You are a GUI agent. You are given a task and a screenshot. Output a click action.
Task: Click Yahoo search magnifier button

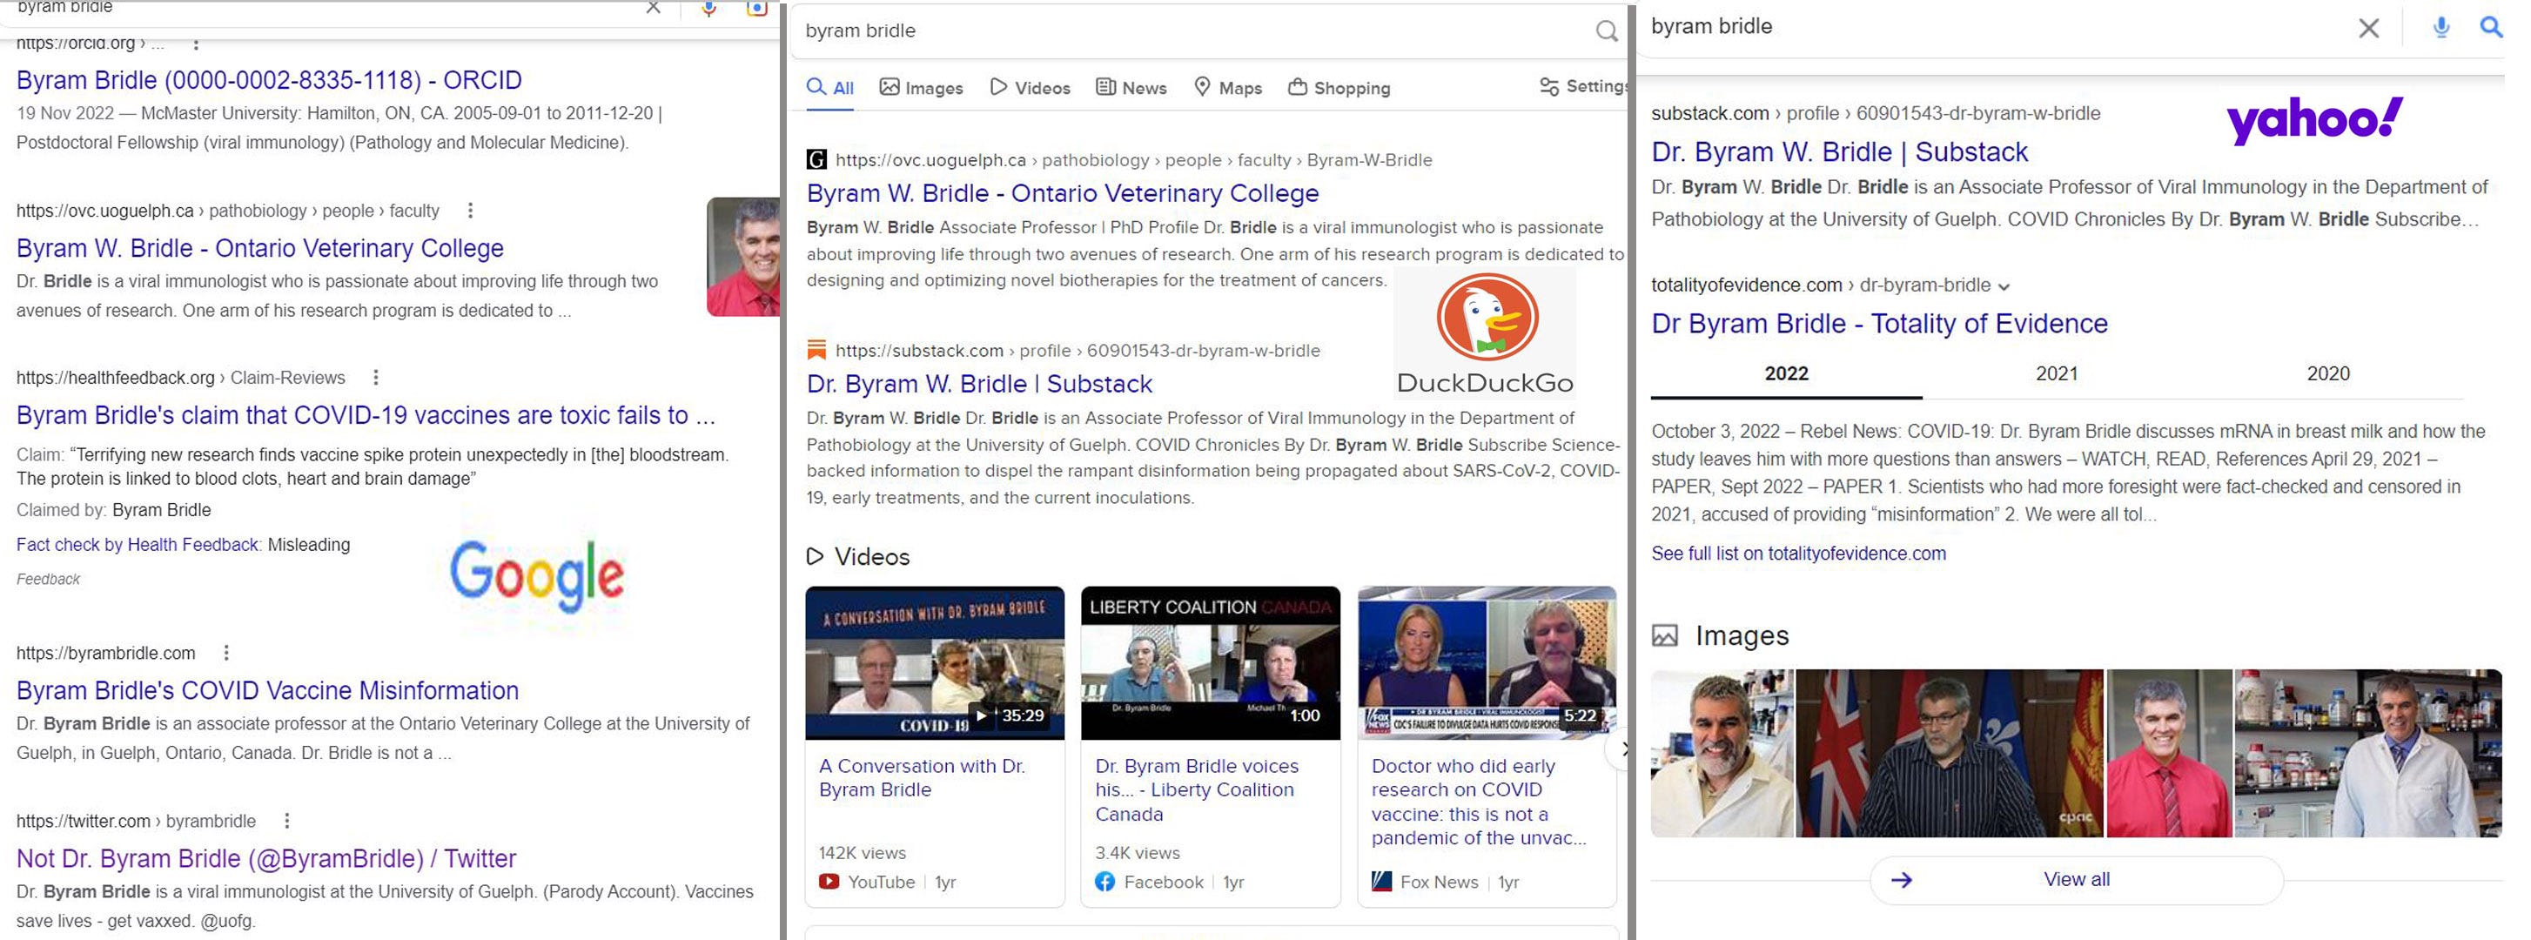click(2491, 28)
